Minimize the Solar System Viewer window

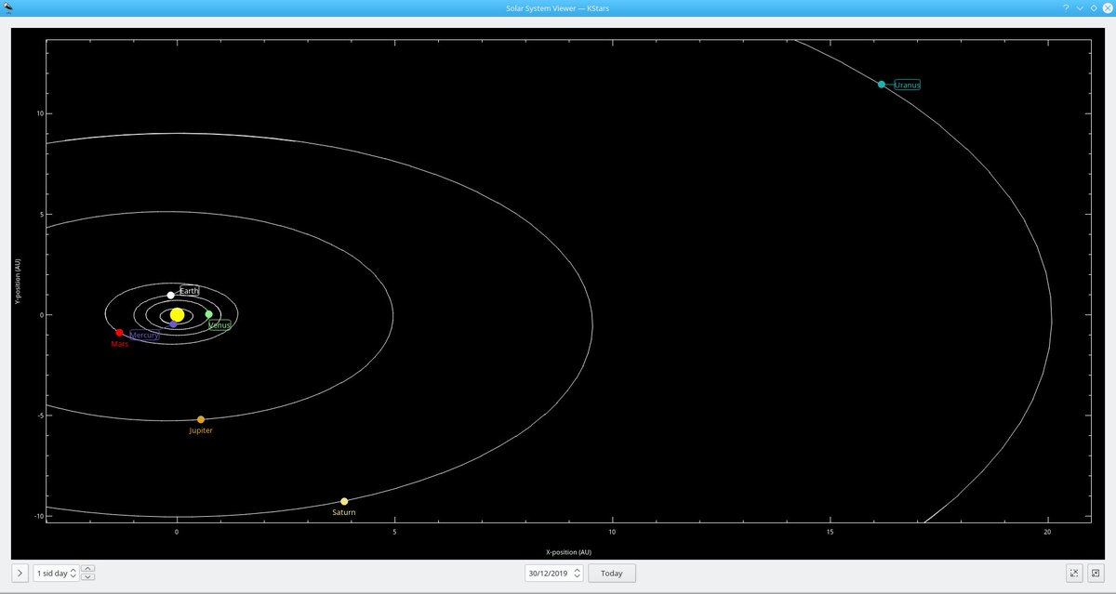coord(1080,7)
